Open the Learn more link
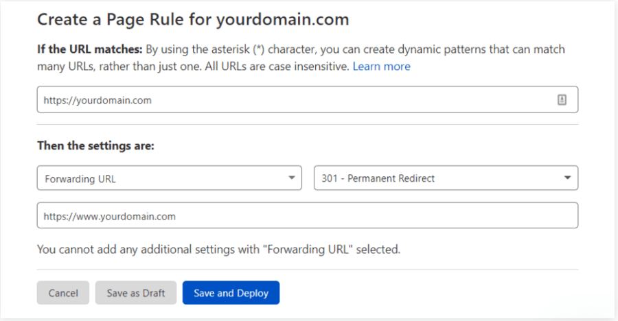The width and height of the screenshot is (618, 321). click(381, 67)
